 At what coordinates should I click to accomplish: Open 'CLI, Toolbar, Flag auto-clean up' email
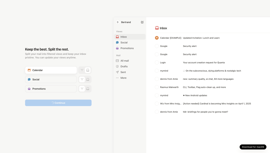pos(205,87)
